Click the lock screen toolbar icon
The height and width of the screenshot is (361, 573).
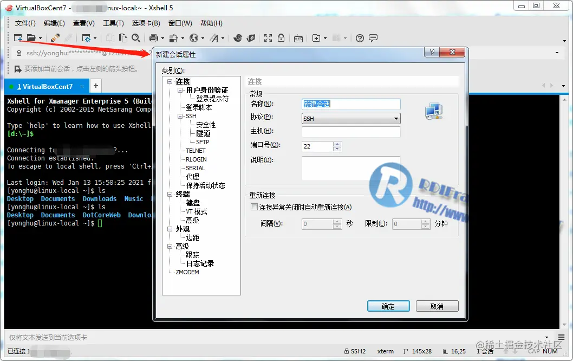(280, 38)
